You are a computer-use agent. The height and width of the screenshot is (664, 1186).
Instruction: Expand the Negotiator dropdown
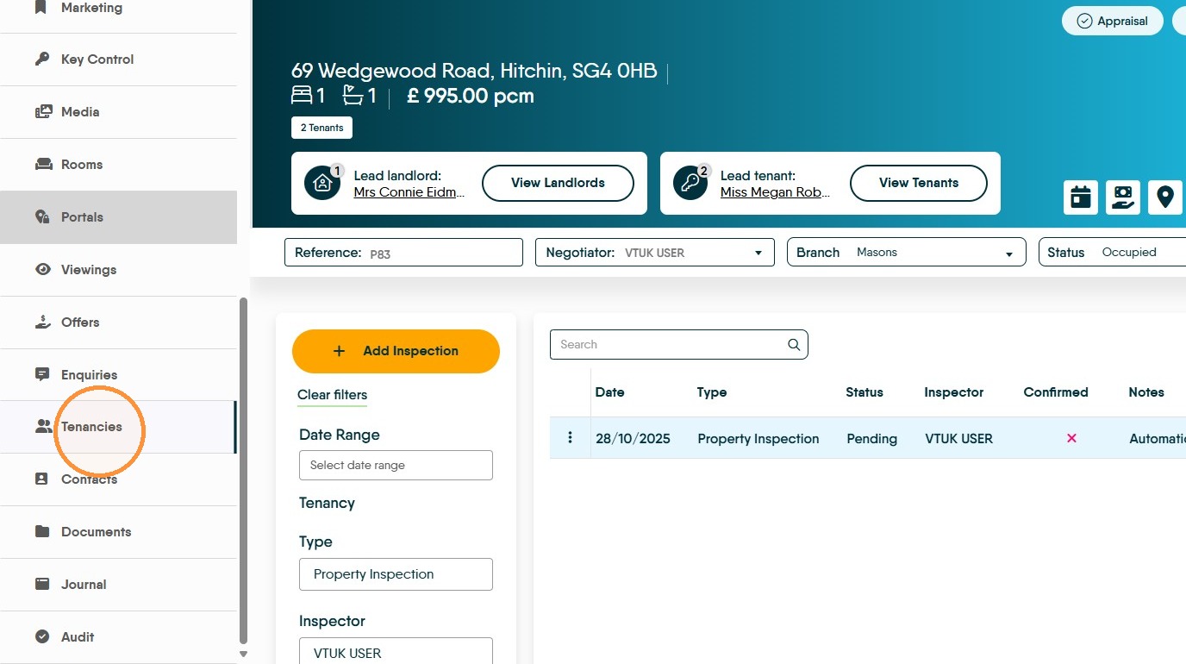[x=655, y=253]
